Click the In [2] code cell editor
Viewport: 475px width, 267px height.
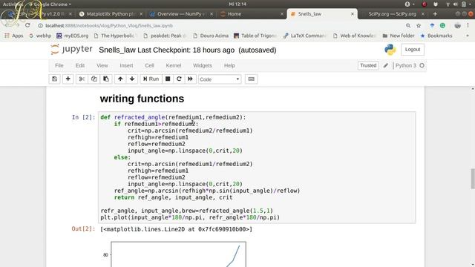click(257, 168)
